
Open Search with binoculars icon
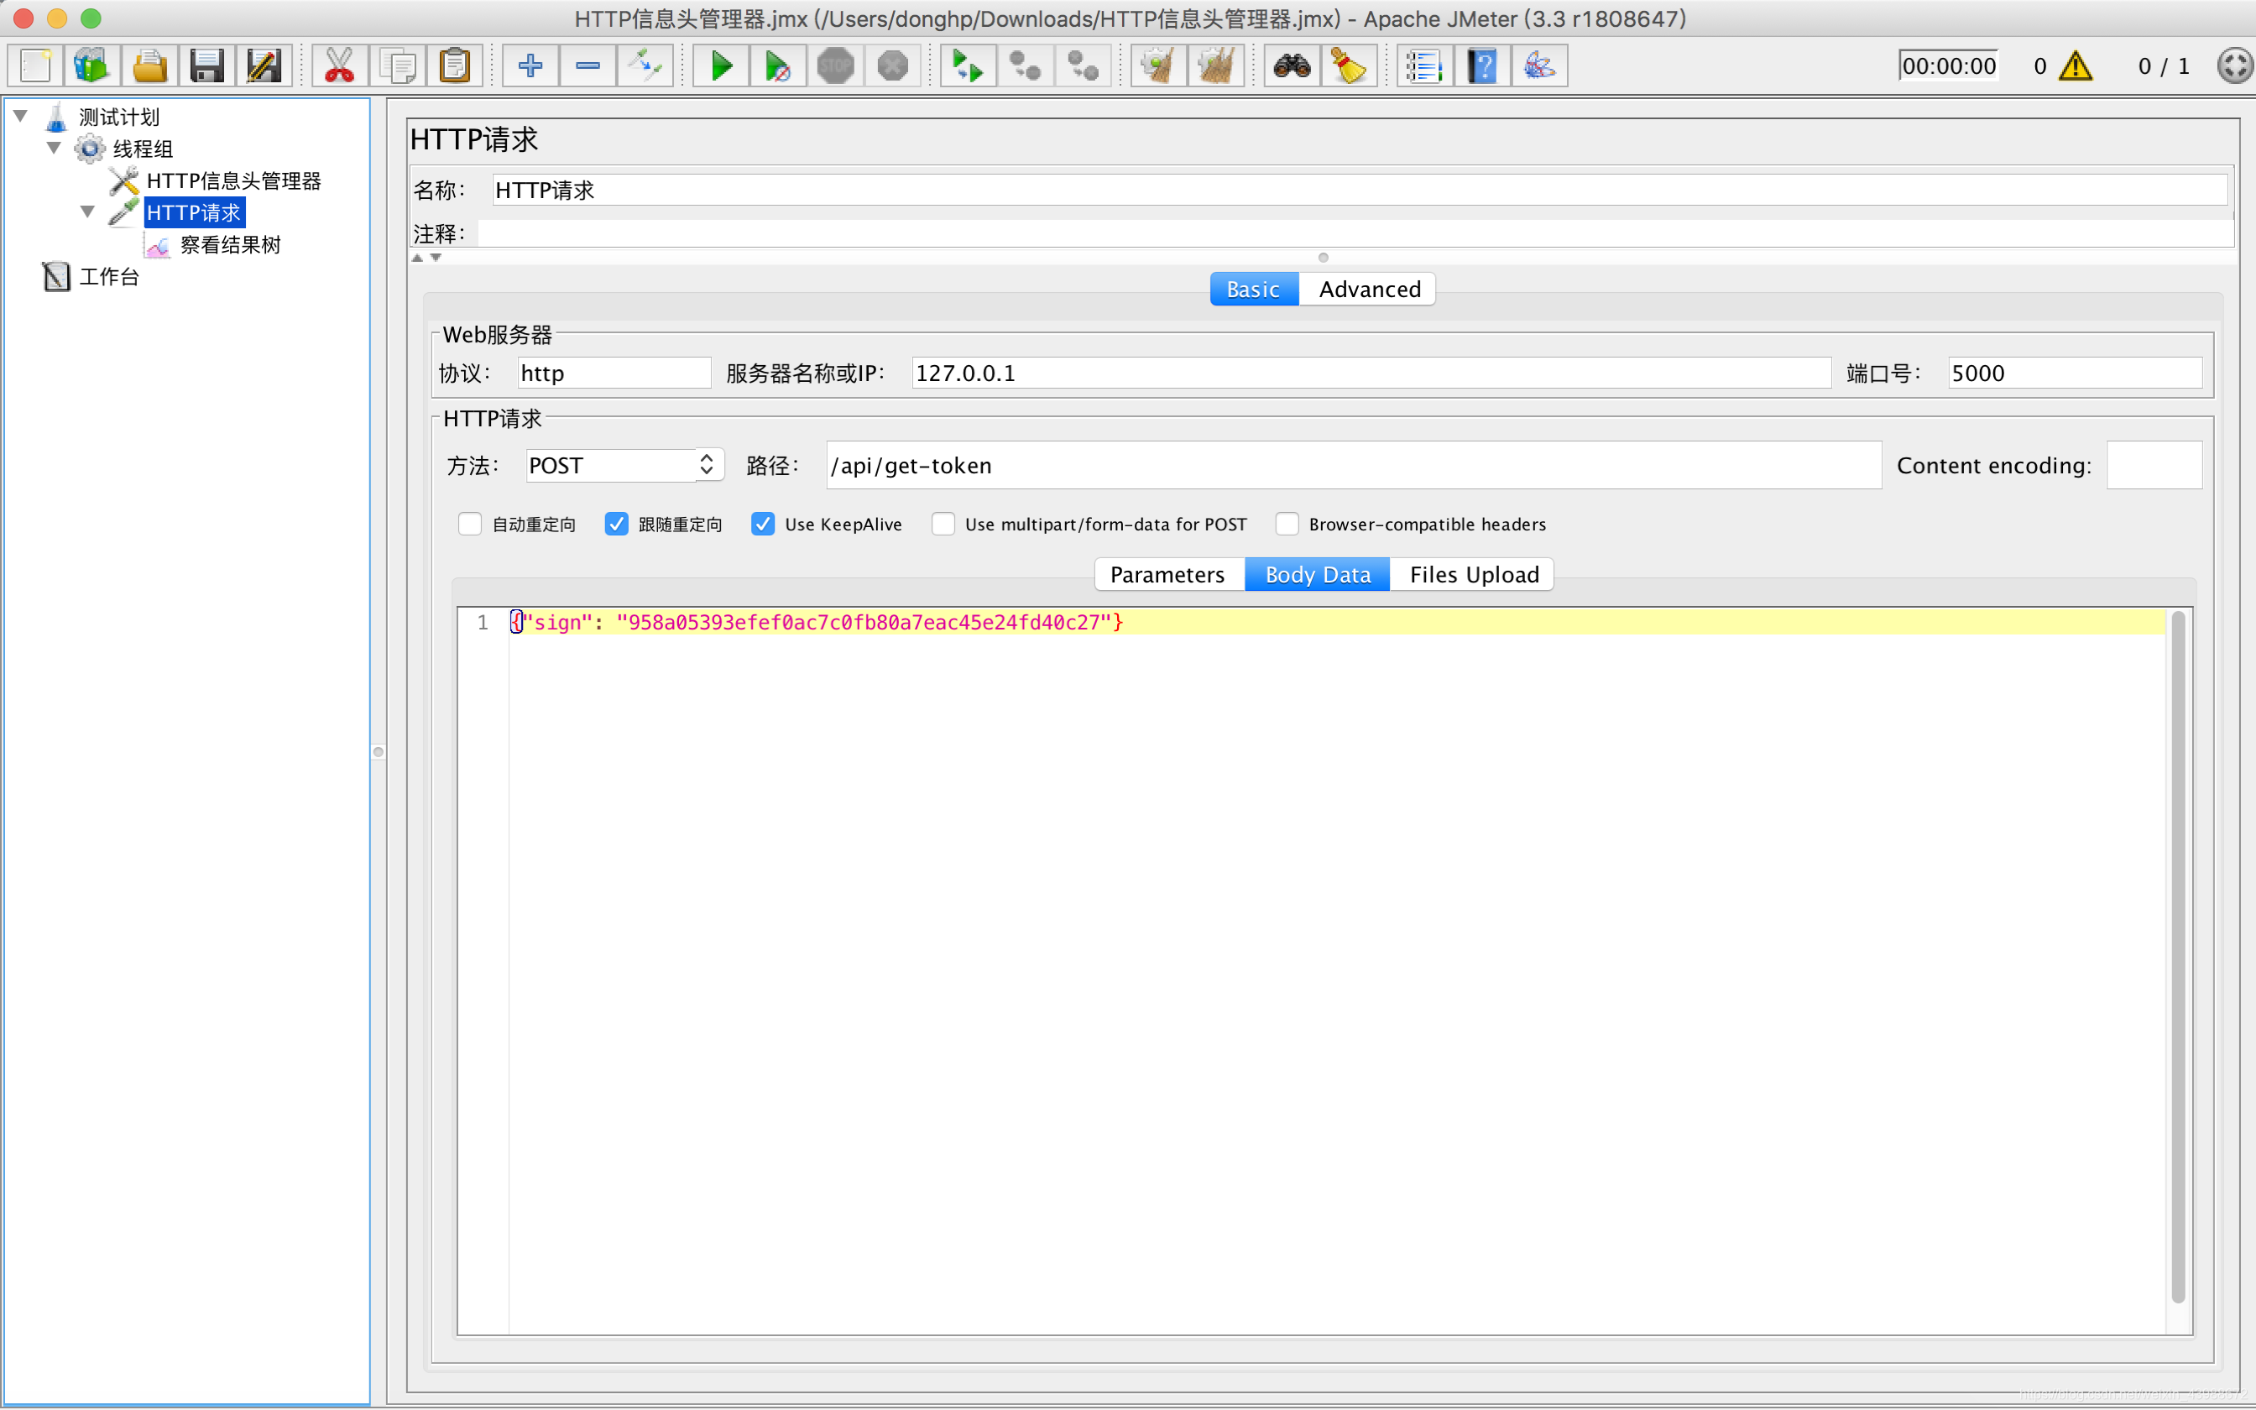[x=1292, y=66]
